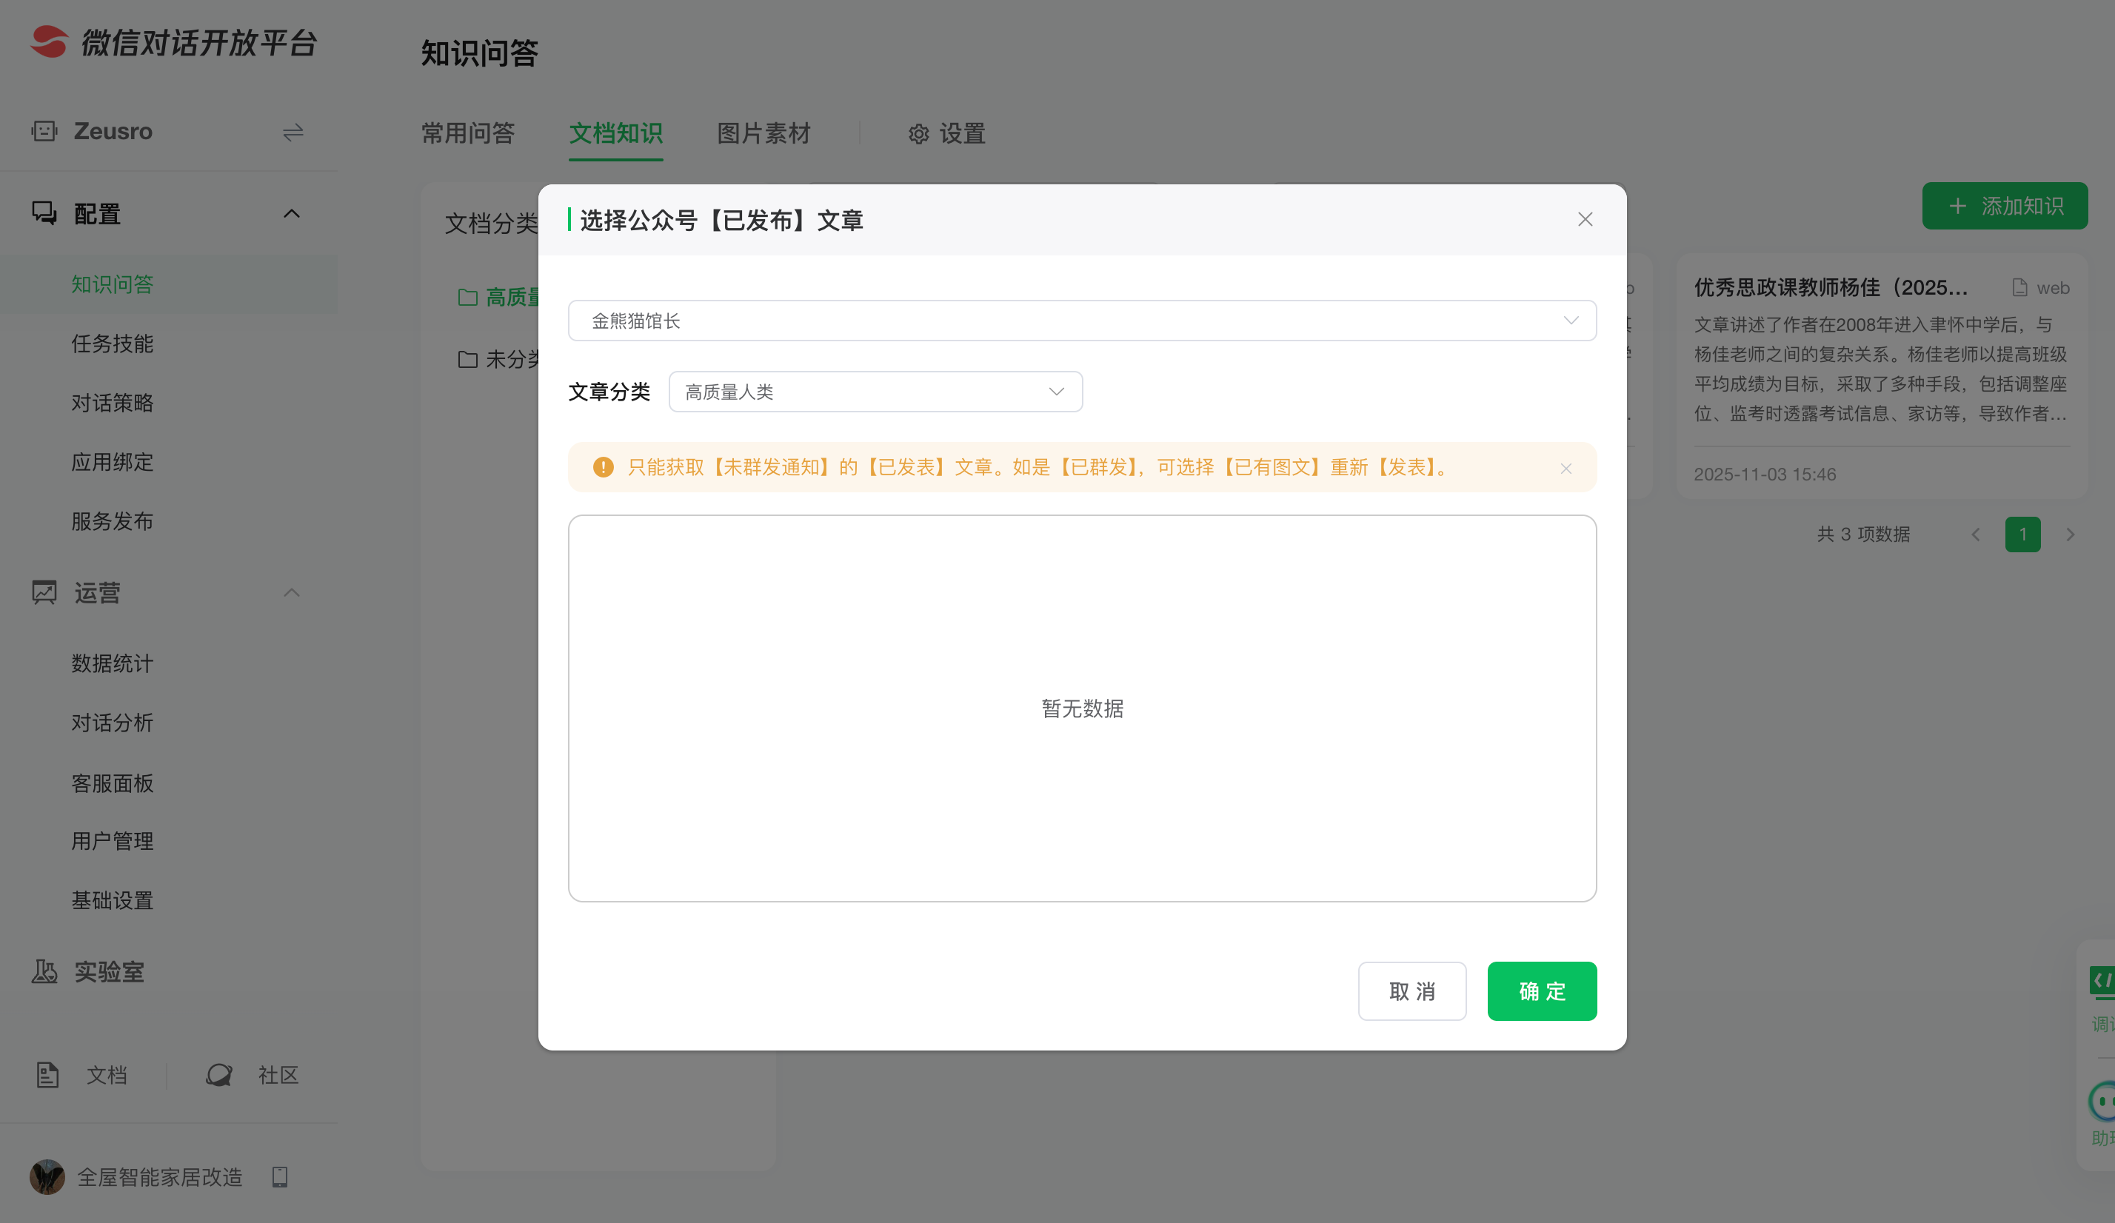2115x1223 pixels.
Task: Click the phone icon beside 全屋智能家居改造
Action: point(281,1177)
